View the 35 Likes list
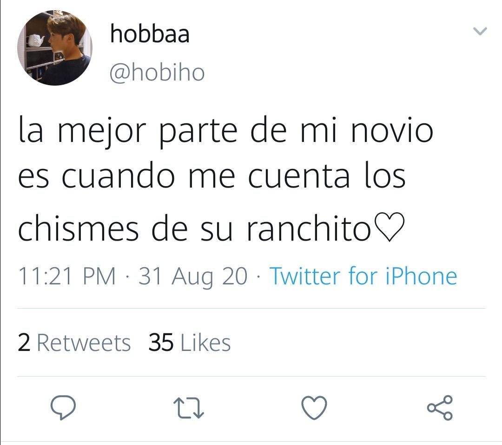 click(190, 343)
